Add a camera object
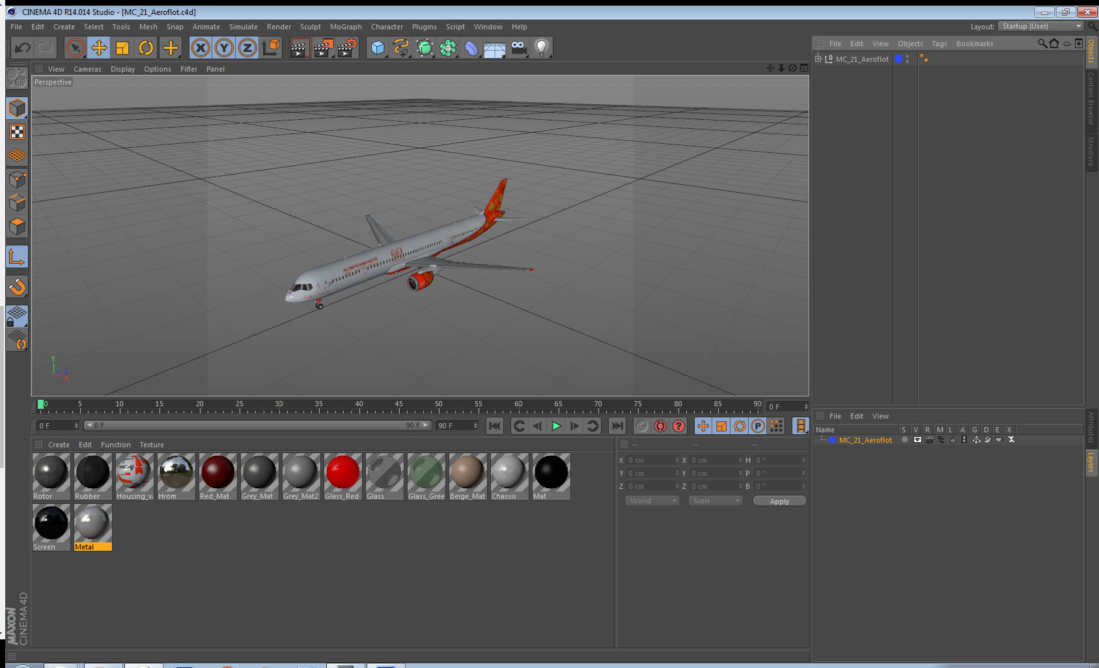 tap(518, 48)
